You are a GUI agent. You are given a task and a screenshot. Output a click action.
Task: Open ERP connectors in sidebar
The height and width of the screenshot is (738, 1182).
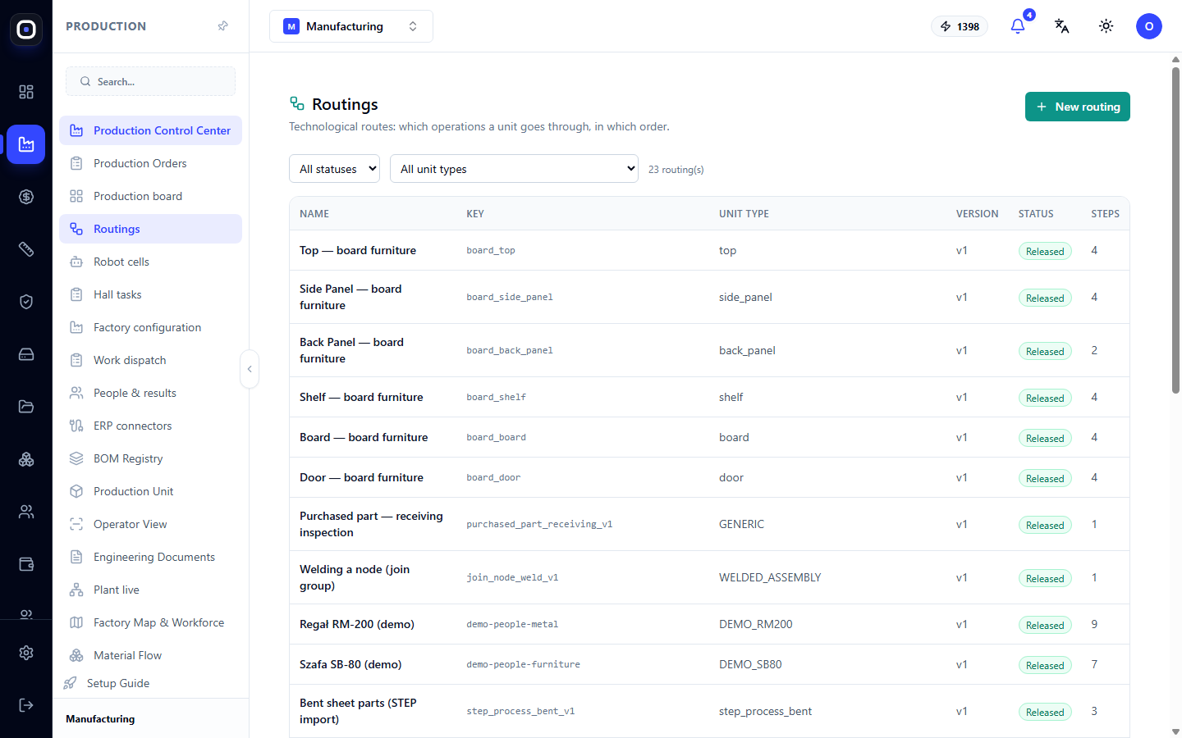[150, 426]
